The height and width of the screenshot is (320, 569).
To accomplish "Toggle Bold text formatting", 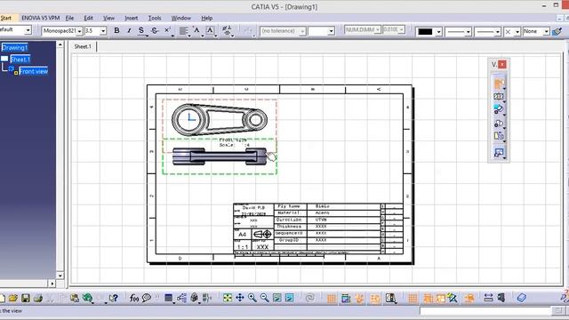I will [116, 31].
